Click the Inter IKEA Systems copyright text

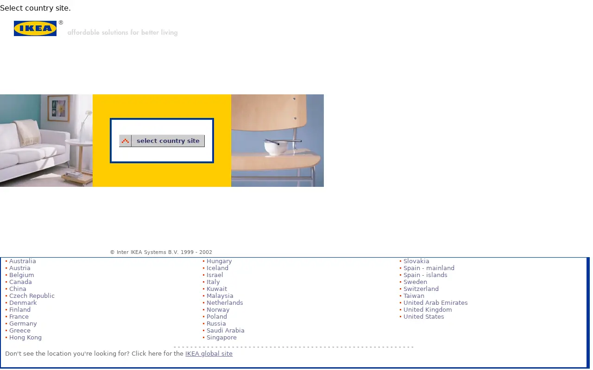161,253
